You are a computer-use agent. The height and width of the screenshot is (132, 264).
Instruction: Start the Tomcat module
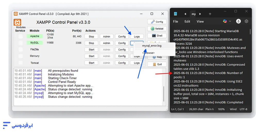tap(91, 63)
